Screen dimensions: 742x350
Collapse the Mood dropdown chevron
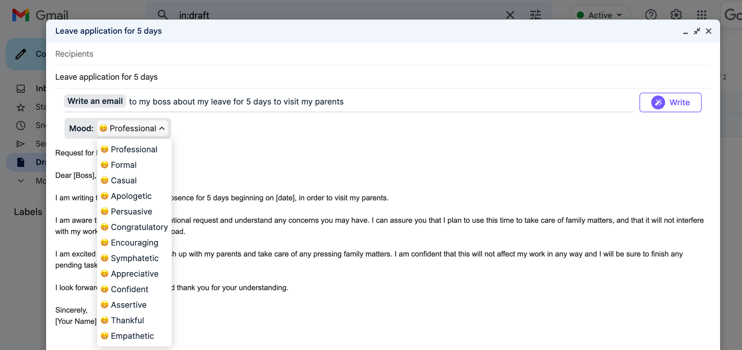click(x=162, y=128)
